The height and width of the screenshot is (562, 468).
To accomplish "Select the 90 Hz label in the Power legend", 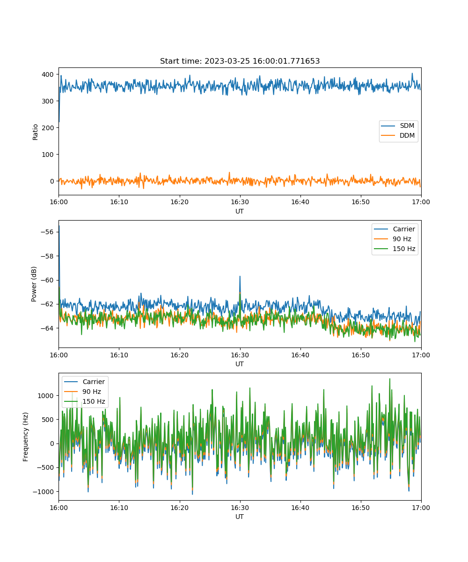I will click(x=402, y=239).
